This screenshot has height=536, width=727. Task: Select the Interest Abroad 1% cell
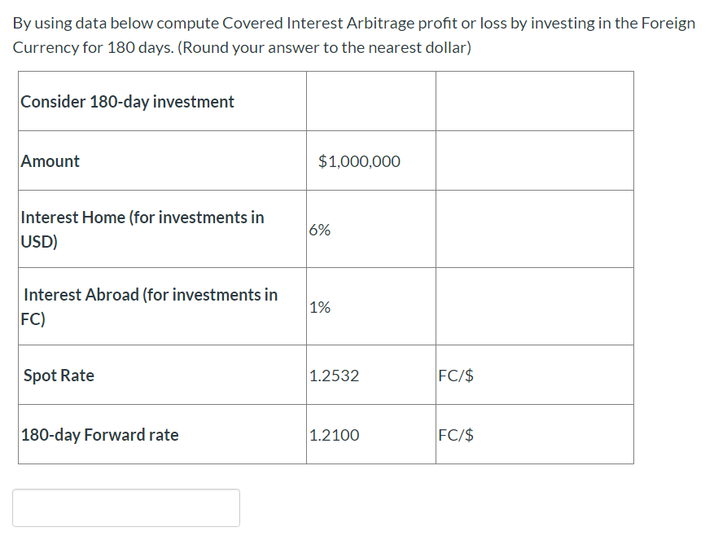click(320, 306)
